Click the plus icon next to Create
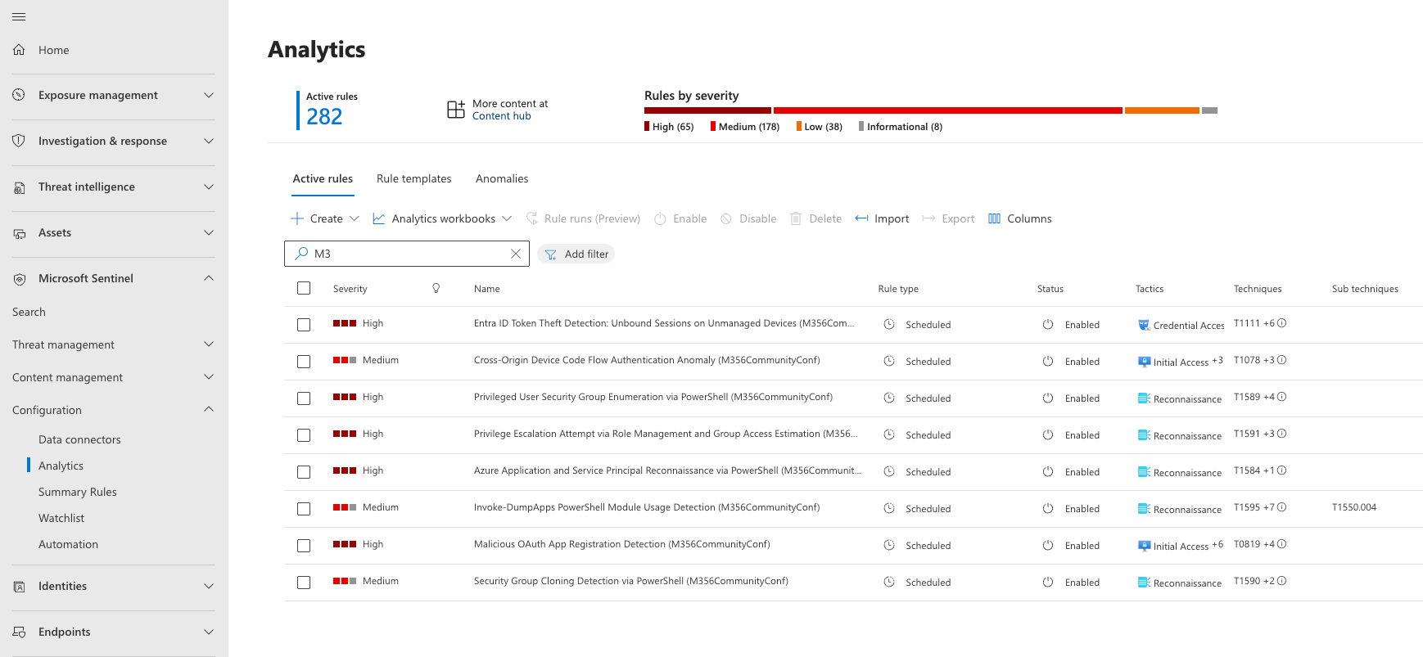Screen dimensions: 1423x657 click(297, 218)
